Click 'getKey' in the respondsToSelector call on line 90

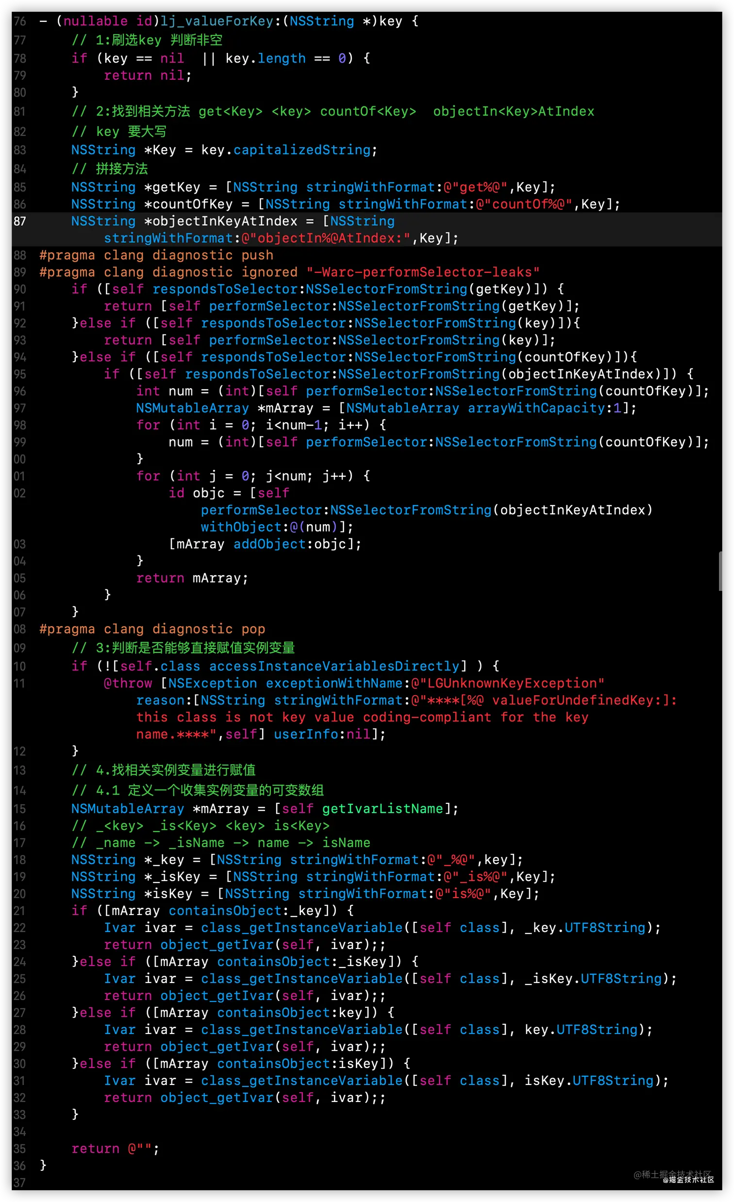[x=500, y=289]
